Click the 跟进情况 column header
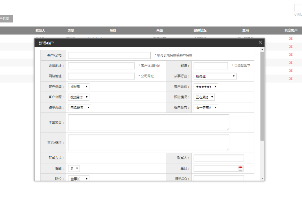The height and width of the screenshot is (208, 302). coord(200,31)
